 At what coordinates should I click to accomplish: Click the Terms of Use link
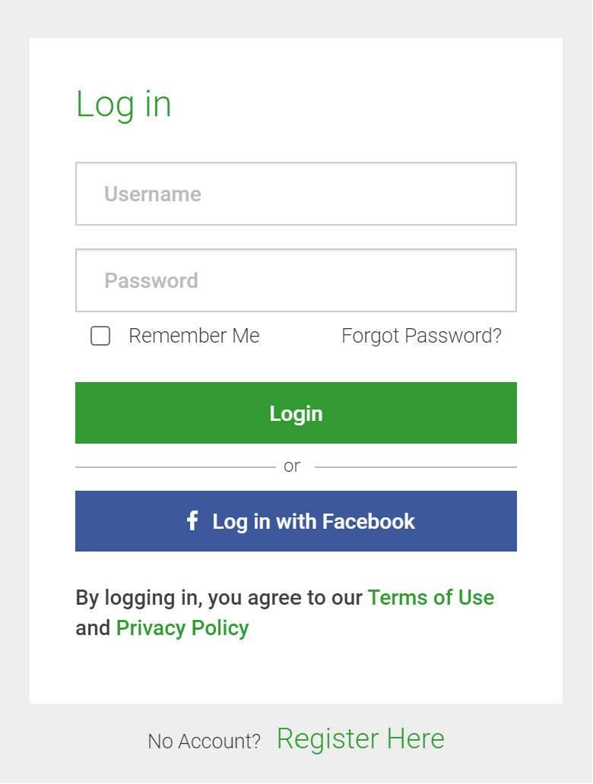tap(431, 598)
